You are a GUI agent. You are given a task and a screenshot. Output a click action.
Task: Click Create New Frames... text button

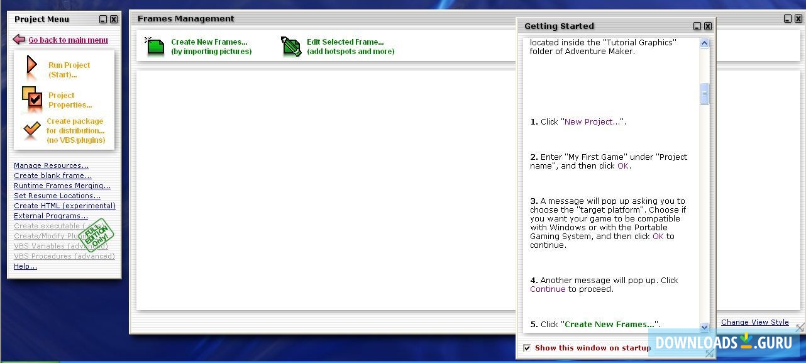point(211,47)
